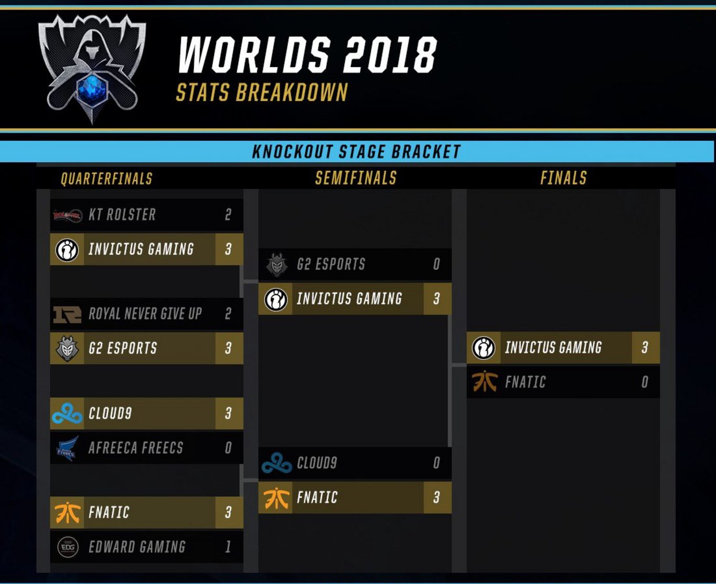
Task: Click Invictus Gaming logo in quarterfinals
Action: click(x=67, y=249)
